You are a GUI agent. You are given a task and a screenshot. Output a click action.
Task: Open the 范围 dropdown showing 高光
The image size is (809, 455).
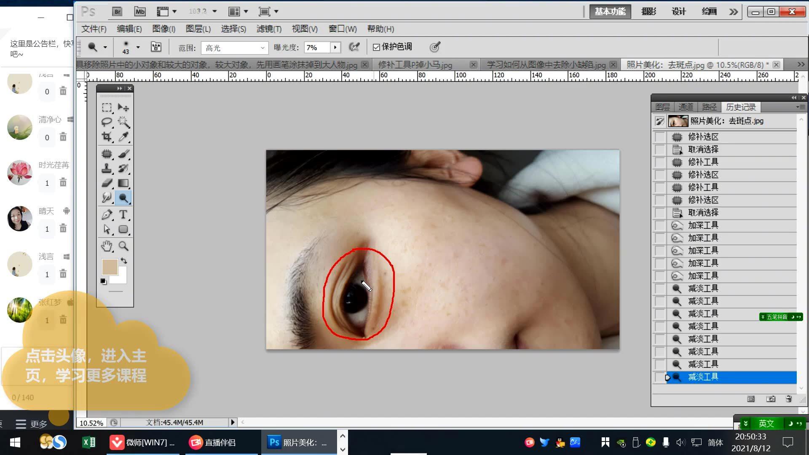234,48
